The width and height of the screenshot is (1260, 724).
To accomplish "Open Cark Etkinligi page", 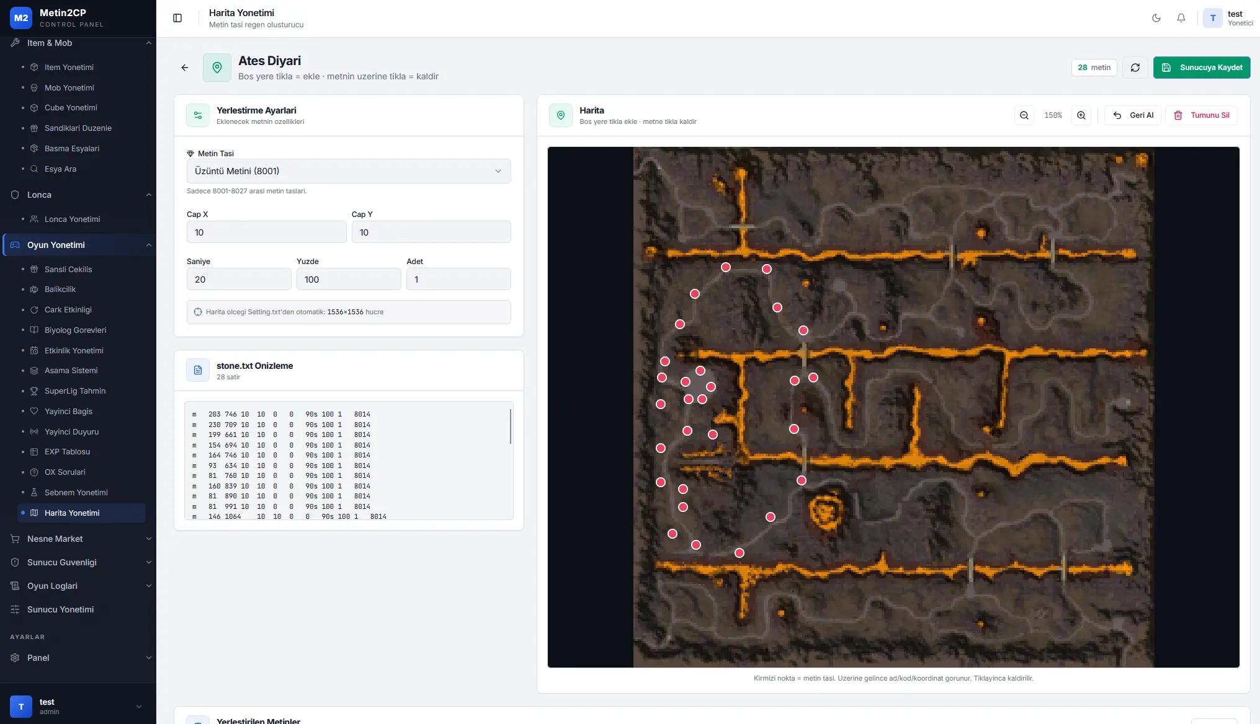I will 68,309.
